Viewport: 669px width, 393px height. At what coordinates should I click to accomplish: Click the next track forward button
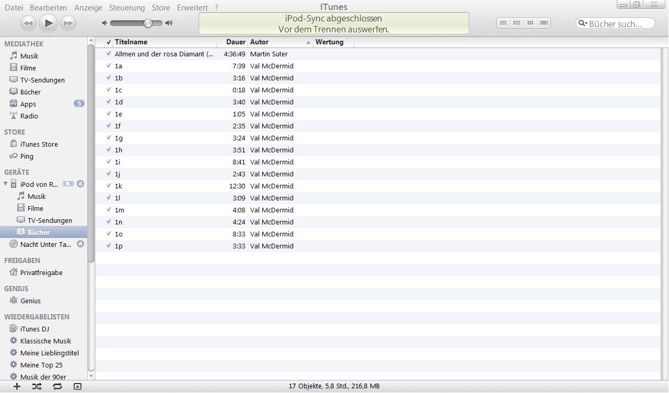[68, 23]
